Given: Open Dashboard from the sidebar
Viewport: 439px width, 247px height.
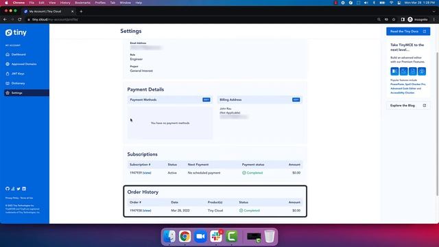Looking at the screenshot, I should (19, 54).
